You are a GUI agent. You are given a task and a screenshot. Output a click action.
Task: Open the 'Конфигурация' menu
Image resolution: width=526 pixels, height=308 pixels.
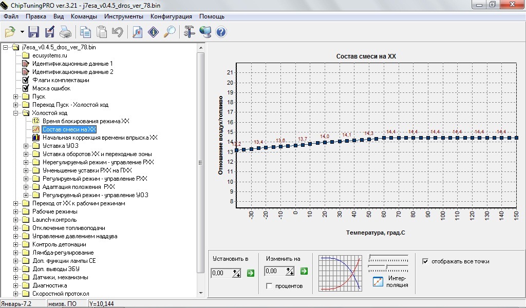[x=171, y=16]
